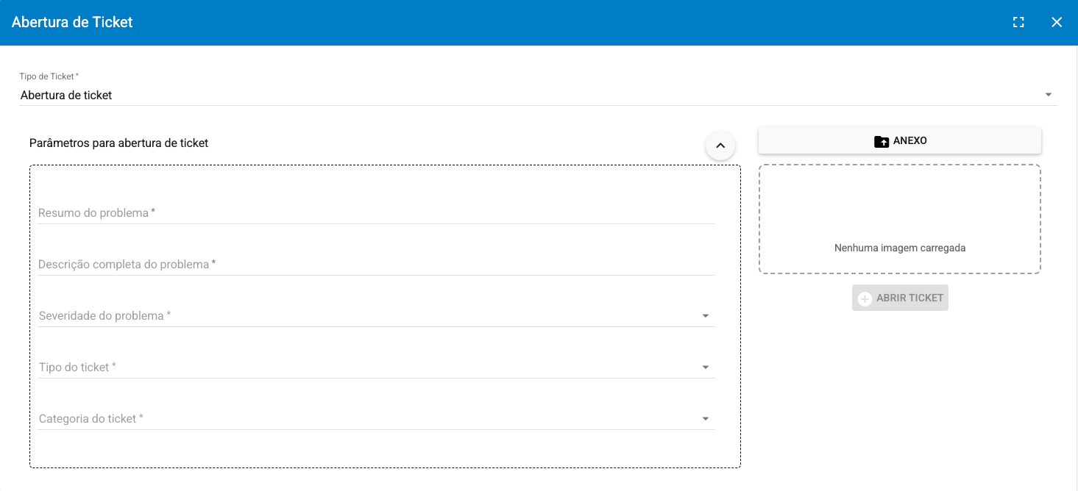Collapse the Parâmetros section with chevron
This screenshot has width=1078, height=491.
(720, 146)
